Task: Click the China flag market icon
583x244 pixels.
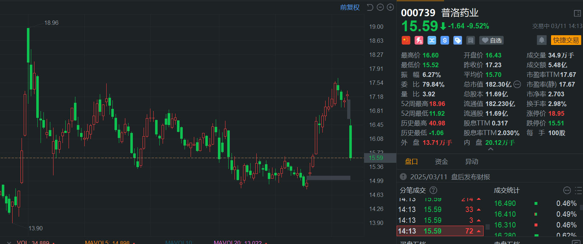Action: pyautogui.click(x=406, y=40)
